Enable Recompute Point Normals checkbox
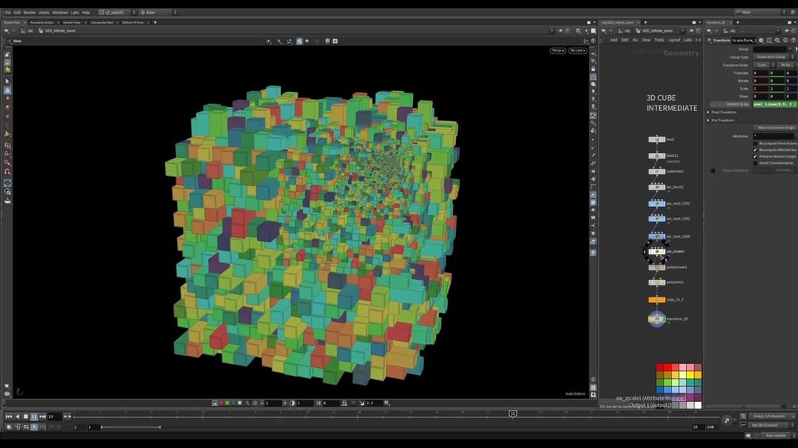The image size is (798, 448). [755, 143]
